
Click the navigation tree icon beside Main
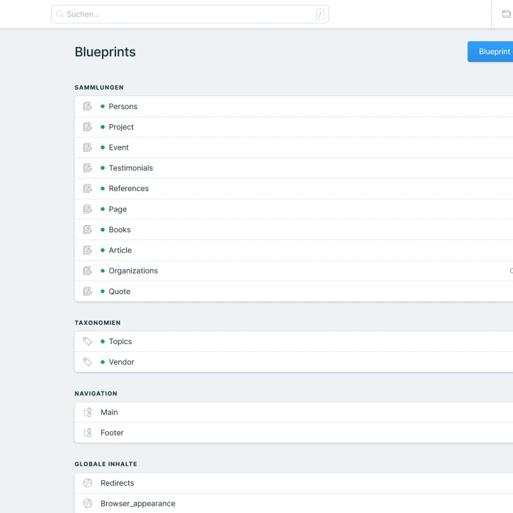[88, 412]
